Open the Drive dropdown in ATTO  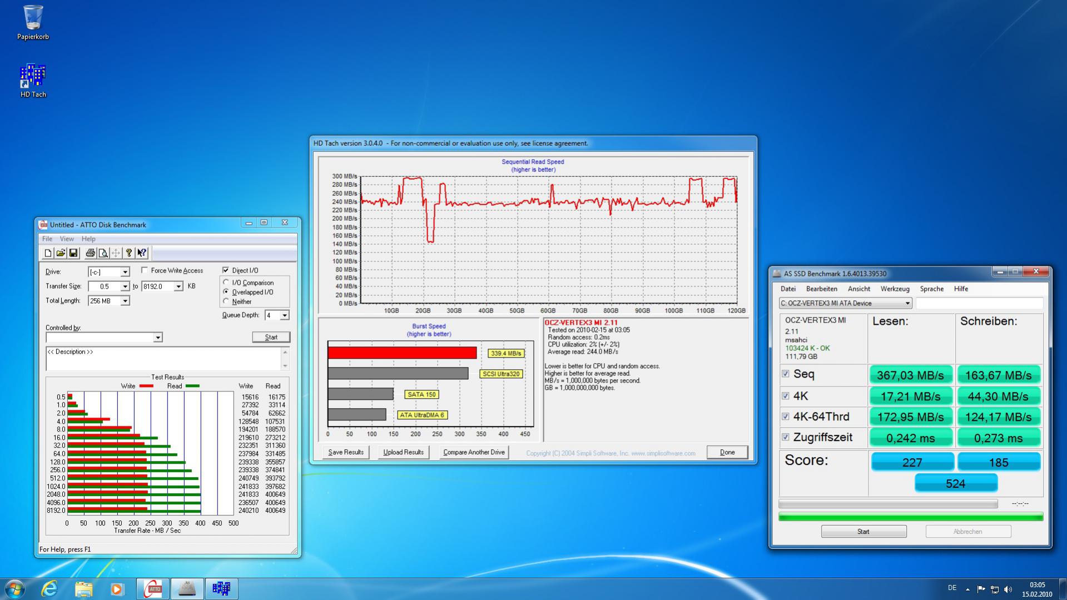pos(125,272)
